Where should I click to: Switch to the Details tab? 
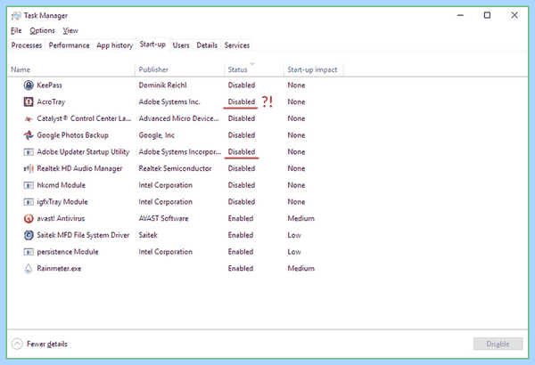207,45
